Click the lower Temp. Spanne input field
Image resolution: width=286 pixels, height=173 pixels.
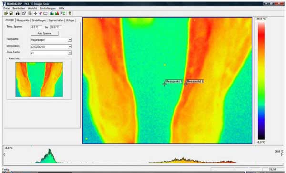tap(36, 27)
